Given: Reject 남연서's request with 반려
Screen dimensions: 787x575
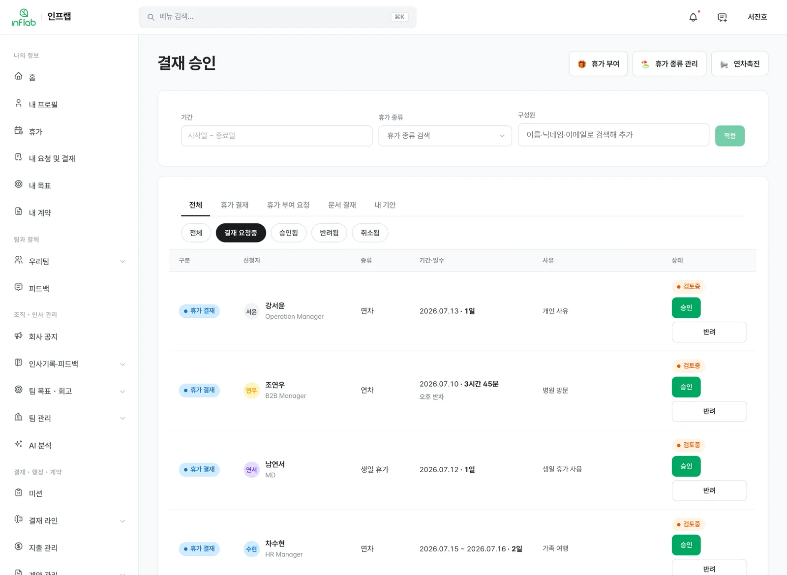Looking at the screenshot, I should click(x=709, y=490).
